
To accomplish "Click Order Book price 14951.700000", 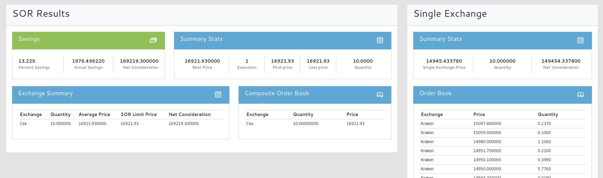I will coord(487,151).
